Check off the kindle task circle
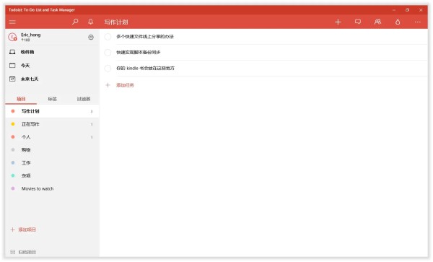Viewport: 433px width, 262px height. (x=108, y=68)
